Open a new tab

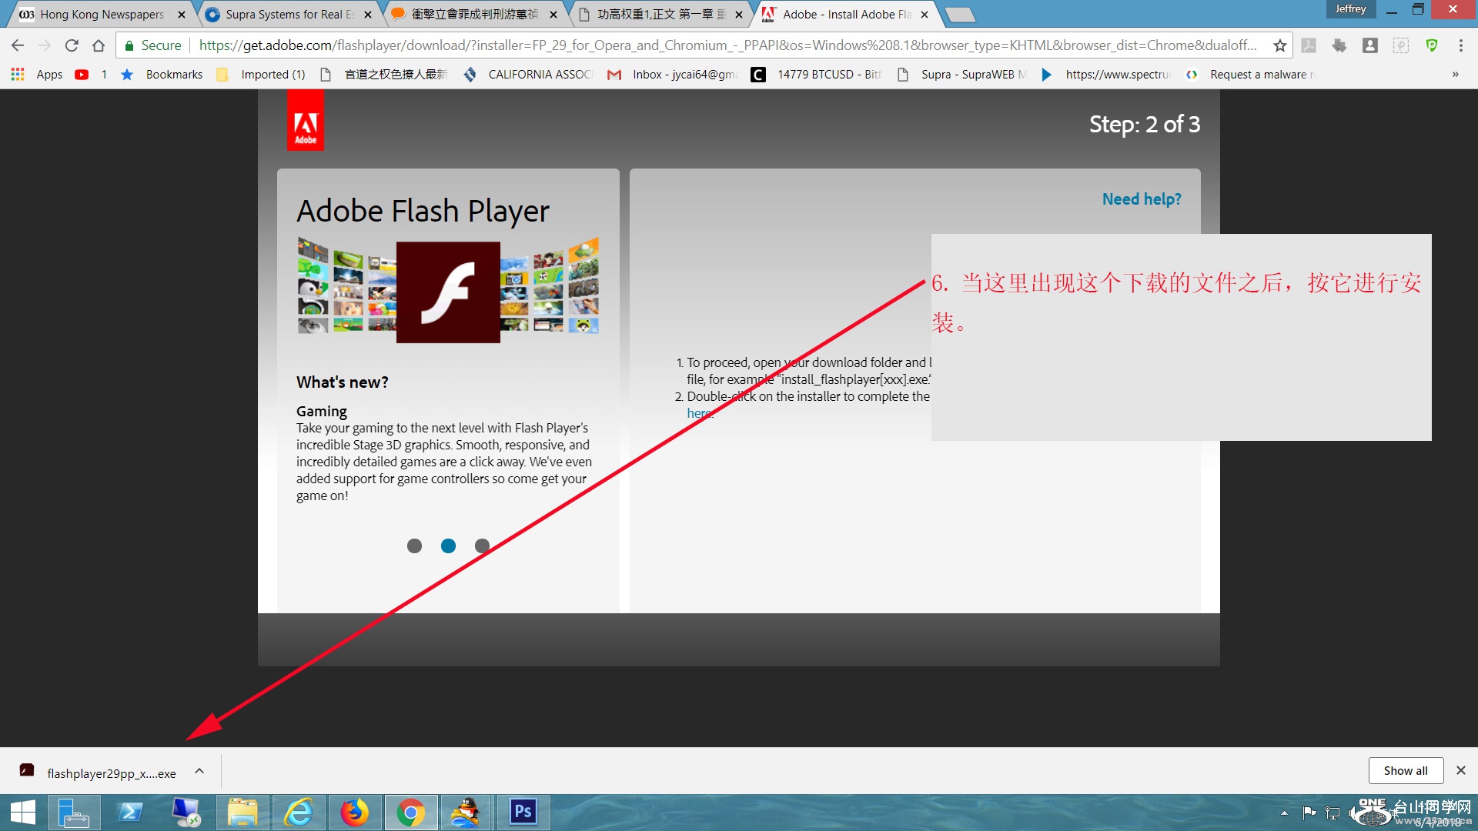pyautogui.click(x=959, y=15)
